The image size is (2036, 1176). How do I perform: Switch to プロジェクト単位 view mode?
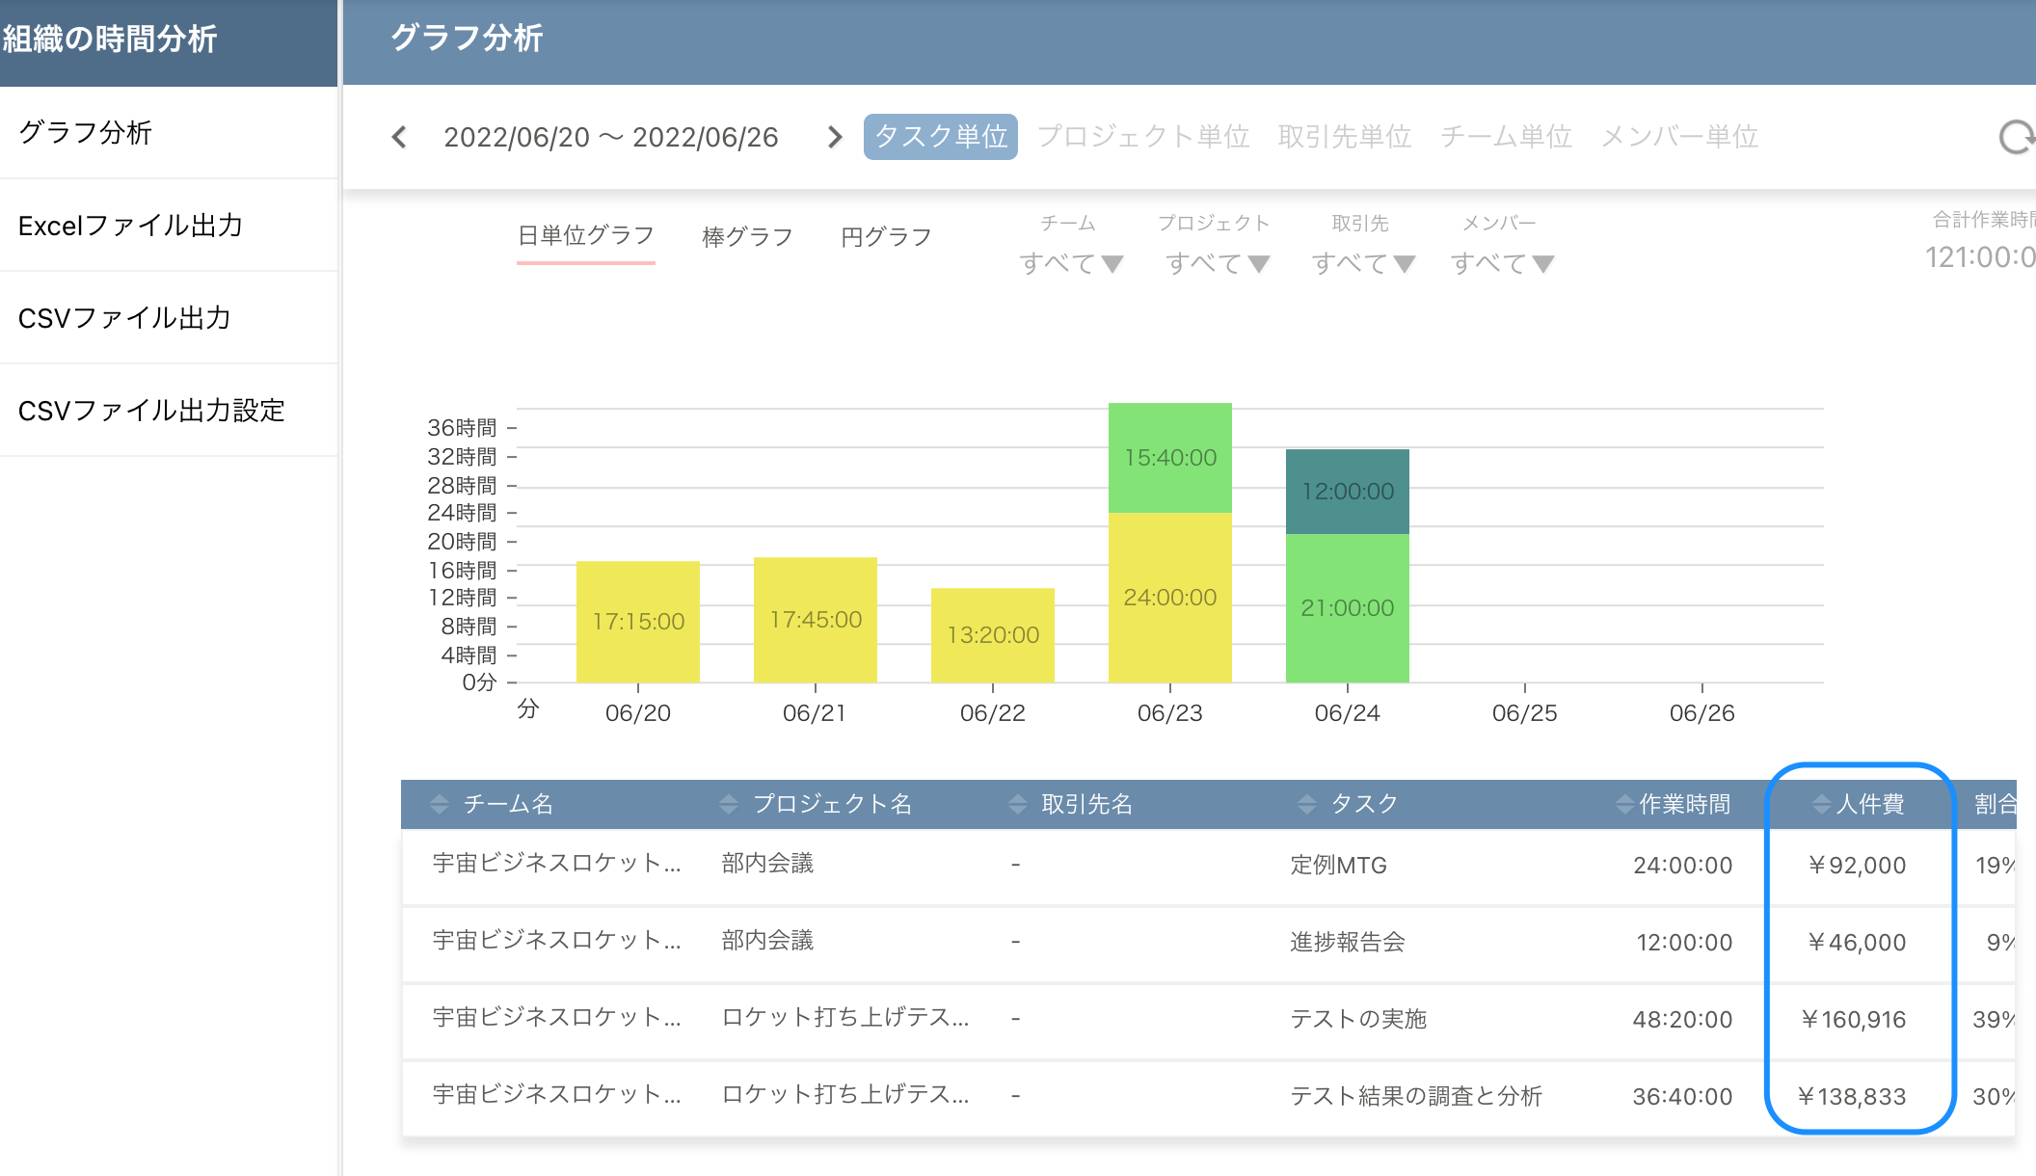[1143, 137]
